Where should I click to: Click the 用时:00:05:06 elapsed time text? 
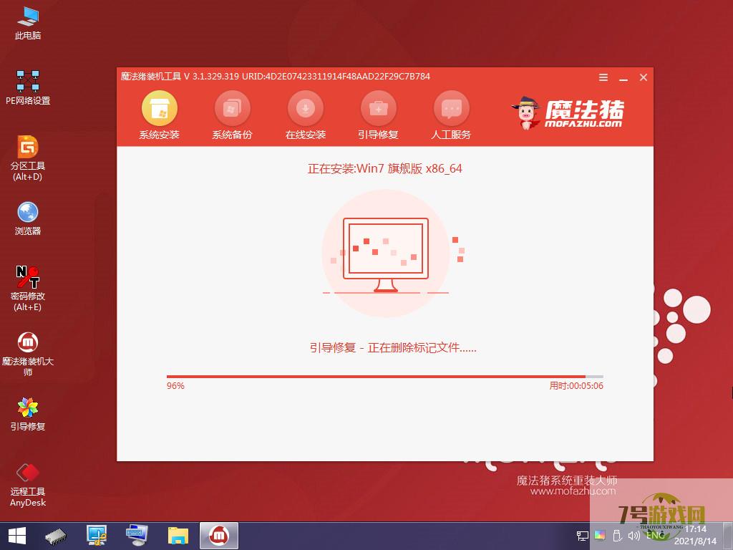coord(576,386)
